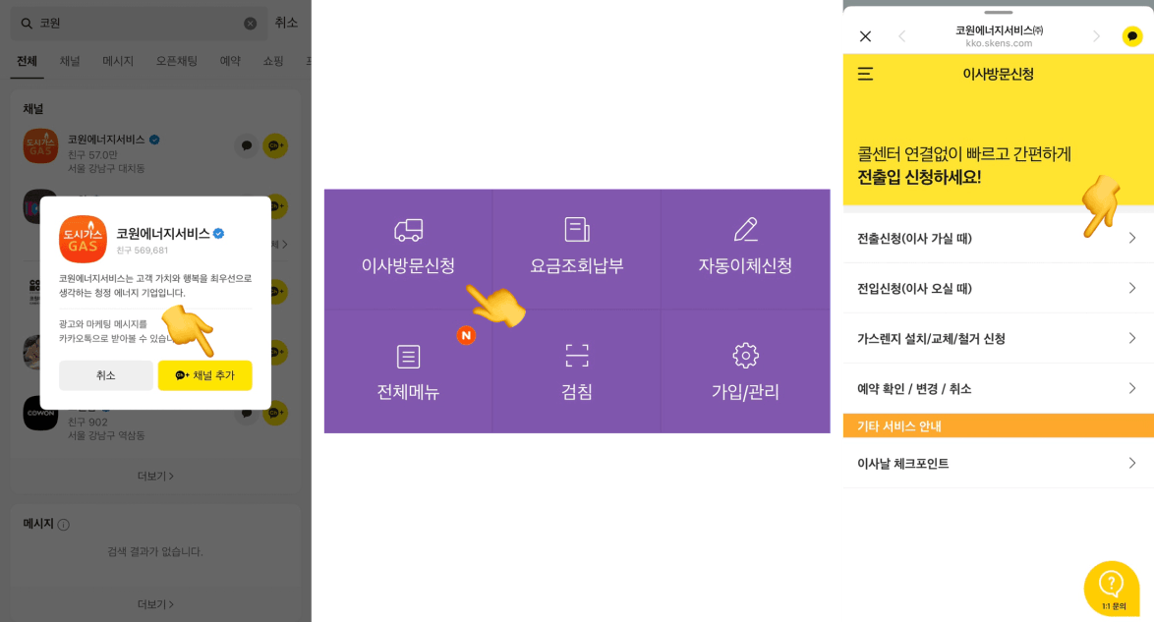Select the 쇼핑 tab
This screenshot has height=622, width=1154.
tap(273, 61)
